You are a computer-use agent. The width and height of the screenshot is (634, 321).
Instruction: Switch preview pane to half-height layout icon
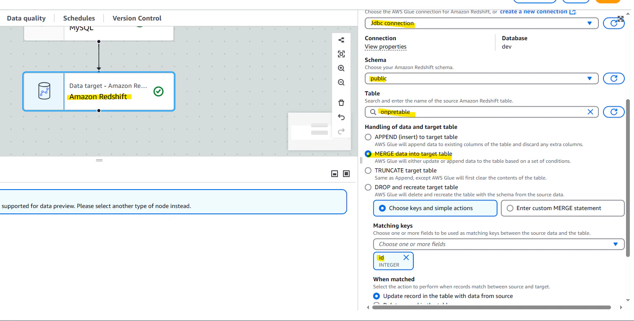click(x=335, y=174)
